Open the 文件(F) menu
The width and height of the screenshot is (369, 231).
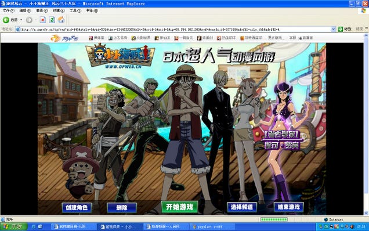tap(8, 11)
